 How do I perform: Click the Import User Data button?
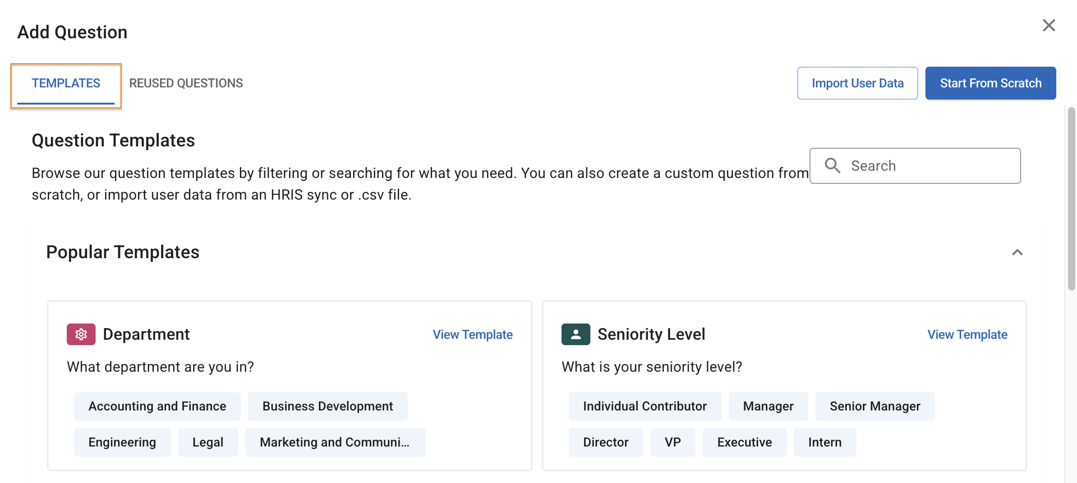point(857,83)
